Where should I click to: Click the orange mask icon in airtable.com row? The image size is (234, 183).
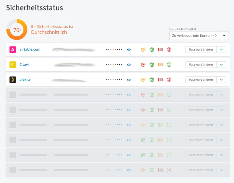[x=143, y=50]
